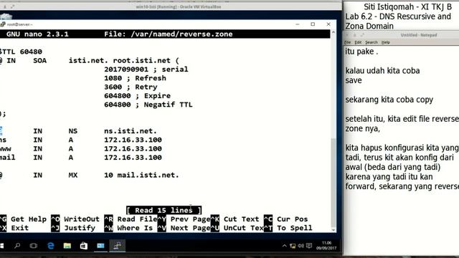Click PuTTY icon in root@server title bar

3,24
